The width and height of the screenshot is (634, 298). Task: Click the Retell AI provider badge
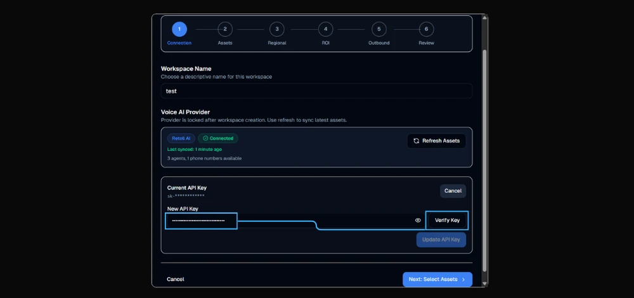point(181,138)
